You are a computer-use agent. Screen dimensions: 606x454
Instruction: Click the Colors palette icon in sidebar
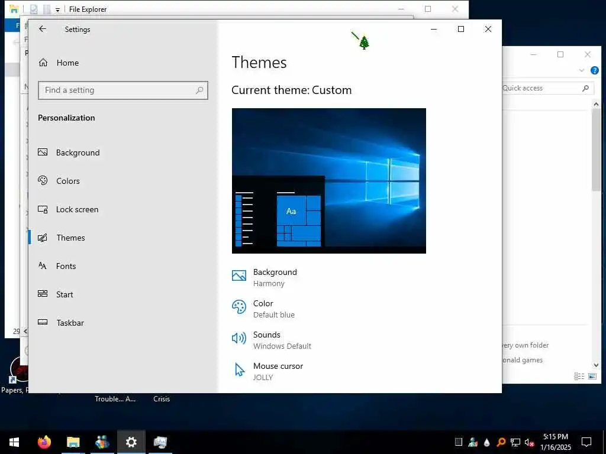tap(43, 180)
